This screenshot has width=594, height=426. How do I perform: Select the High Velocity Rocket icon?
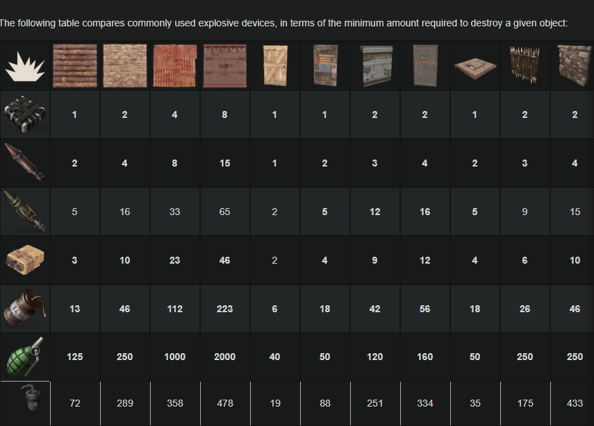(25, 211)
